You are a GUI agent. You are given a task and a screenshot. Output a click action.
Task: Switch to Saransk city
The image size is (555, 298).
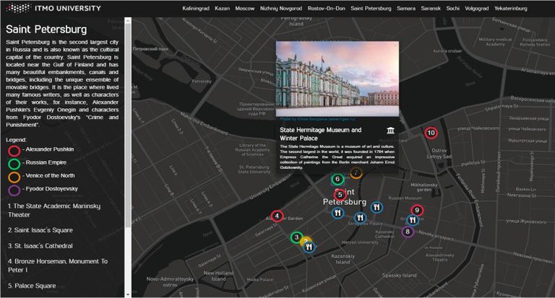431,8
